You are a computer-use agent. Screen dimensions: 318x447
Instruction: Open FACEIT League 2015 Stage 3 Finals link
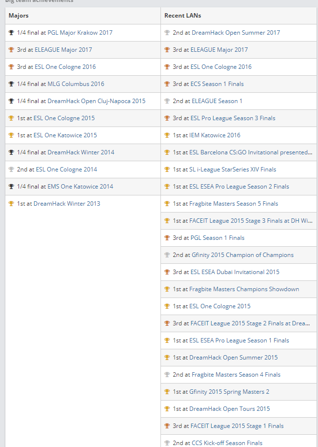point(251,221)
